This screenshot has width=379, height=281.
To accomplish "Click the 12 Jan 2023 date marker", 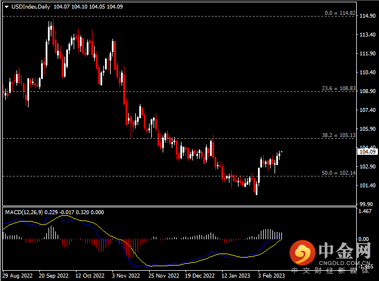I will pyautogui.click(x=235, y=275).
